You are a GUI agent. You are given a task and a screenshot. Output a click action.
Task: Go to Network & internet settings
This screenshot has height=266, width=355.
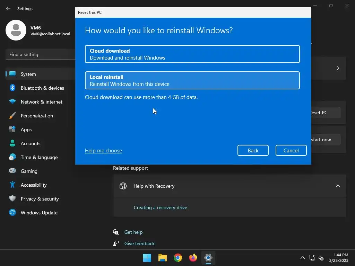[x=42, y=102]
